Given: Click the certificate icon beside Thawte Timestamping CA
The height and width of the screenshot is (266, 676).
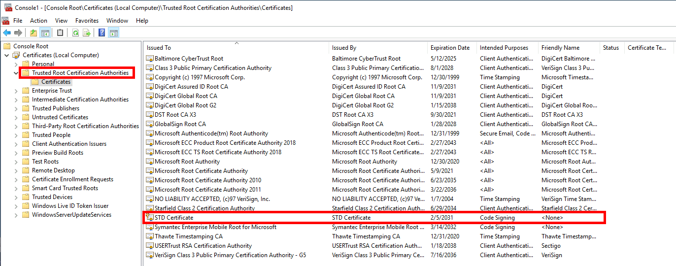Looking at the screenshot, I should [150, 236].
